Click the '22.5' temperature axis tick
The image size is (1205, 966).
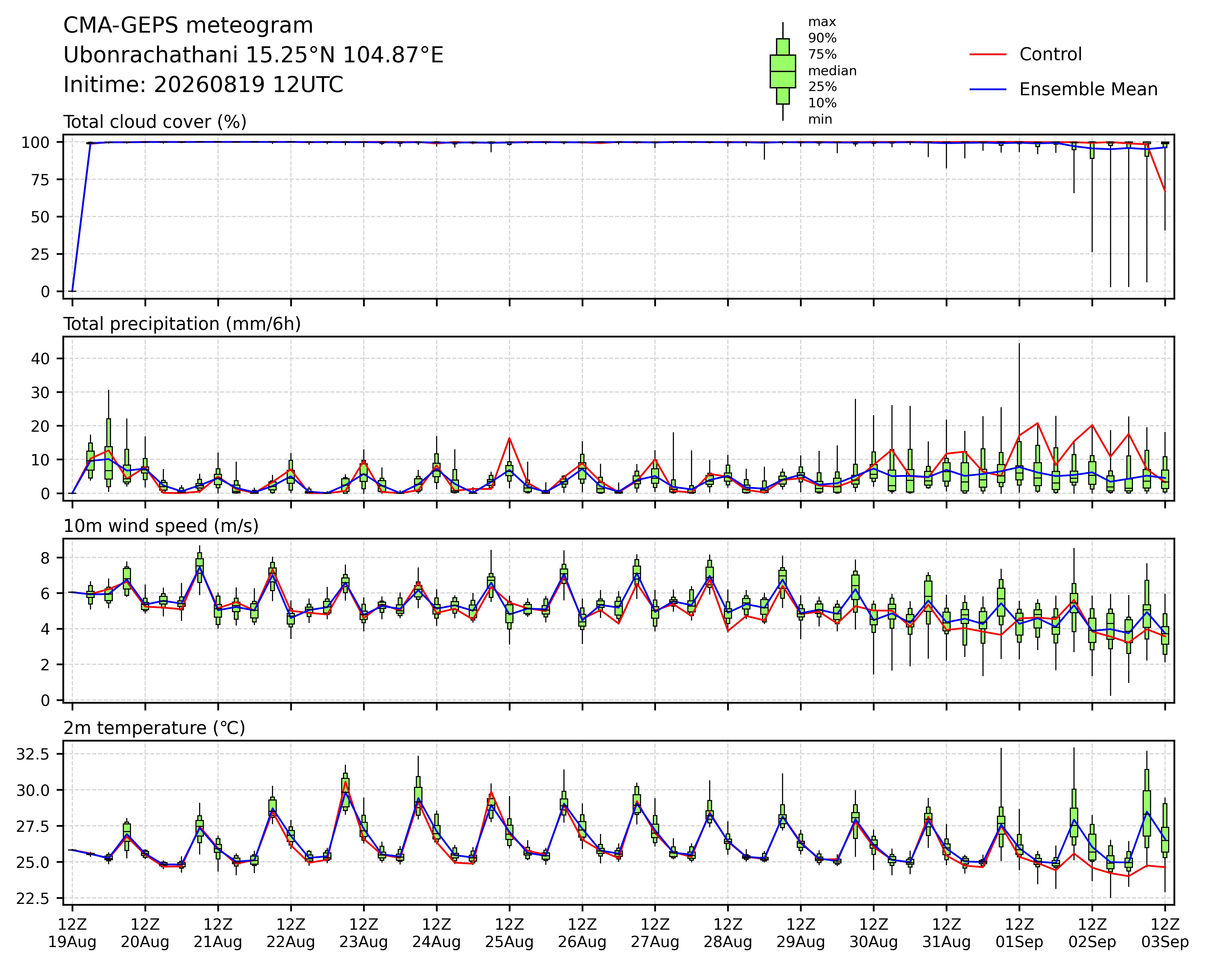[33, 898]
